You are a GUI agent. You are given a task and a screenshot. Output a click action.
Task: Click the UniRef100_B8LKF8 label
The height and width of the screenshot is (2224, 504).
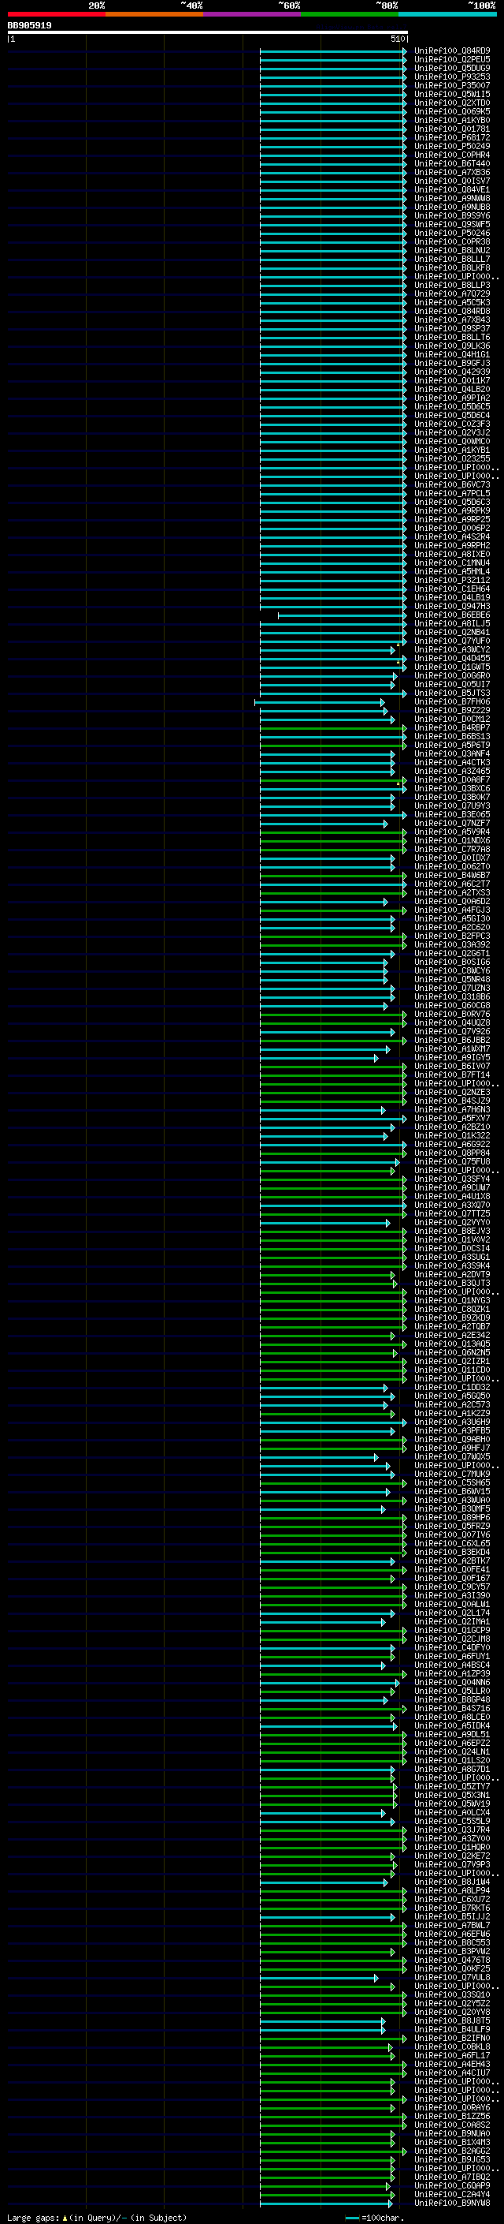tap(451, 267)
